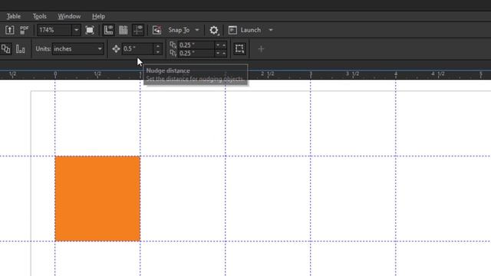This screenshot has width=491, height=276.
Task: Click the stepper arrows of the upper 0.25 field
Action: (x=221, y=45)
